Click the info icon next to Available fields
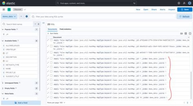The image size is (193, 106). 18,41
